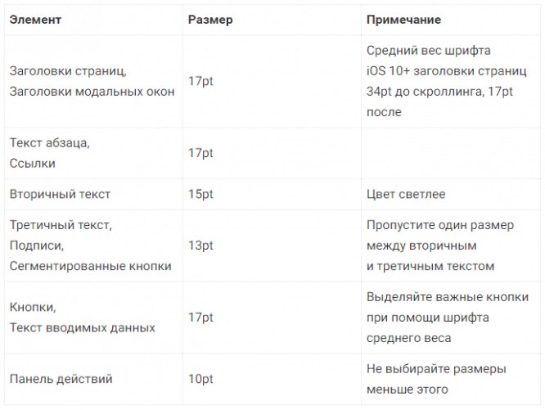Click 17pt size in the Кнопки row
Viewport: 545px width, 410px height.
[200, 317]
